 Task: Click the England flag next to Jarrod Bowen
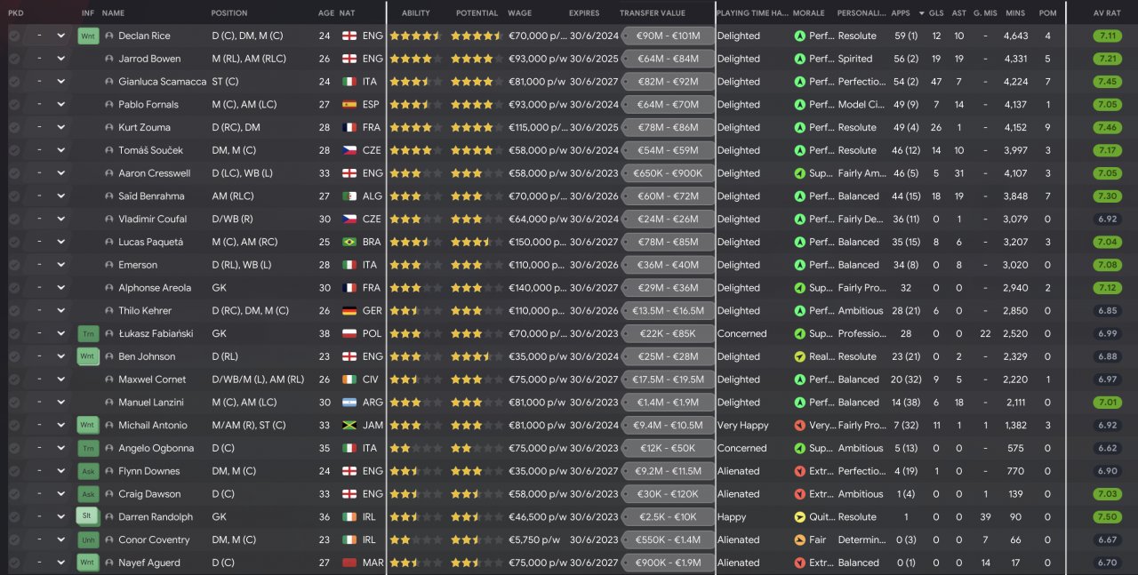coord(349,59)
